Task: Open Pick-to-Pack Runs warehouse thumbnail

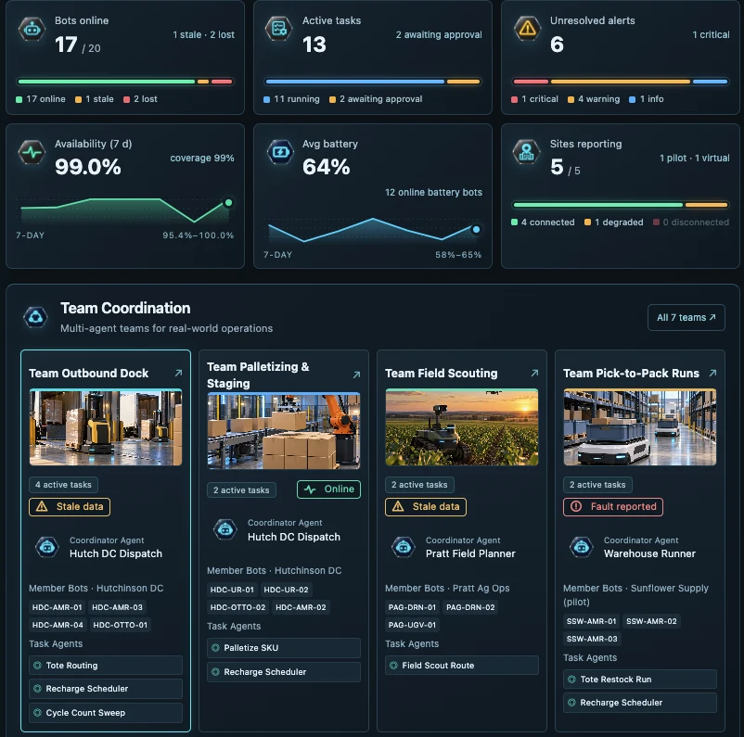Action: pos(639,426)
